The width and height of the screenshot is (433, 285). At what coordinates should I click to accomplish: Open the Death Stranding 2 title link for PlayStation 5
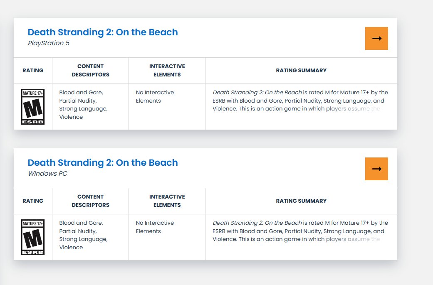click(x=103, y=32)
